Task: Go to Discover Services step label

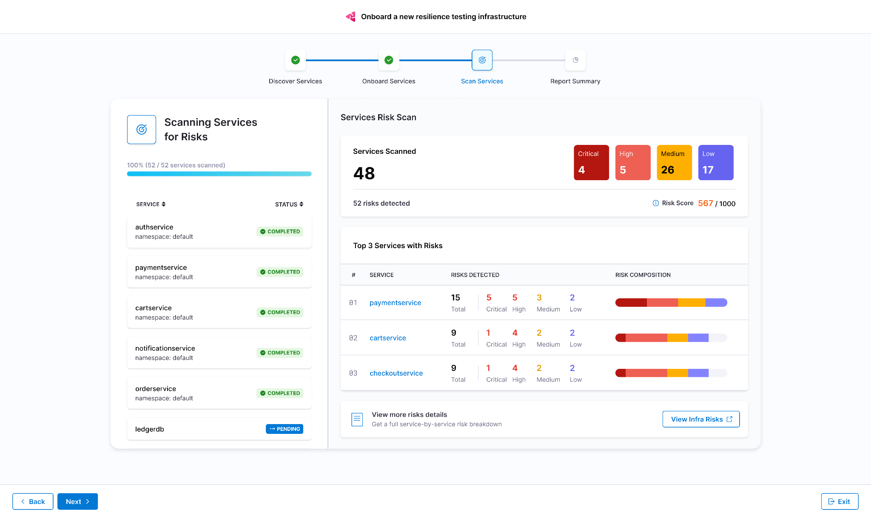Action: click(x=296, y=81)
